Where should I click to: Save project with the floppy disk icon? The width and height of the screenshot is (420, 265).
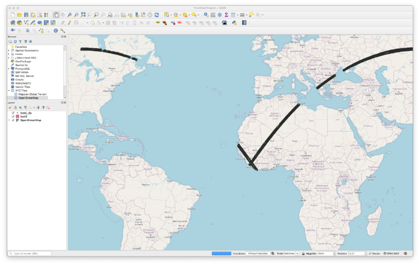(26, 15)
